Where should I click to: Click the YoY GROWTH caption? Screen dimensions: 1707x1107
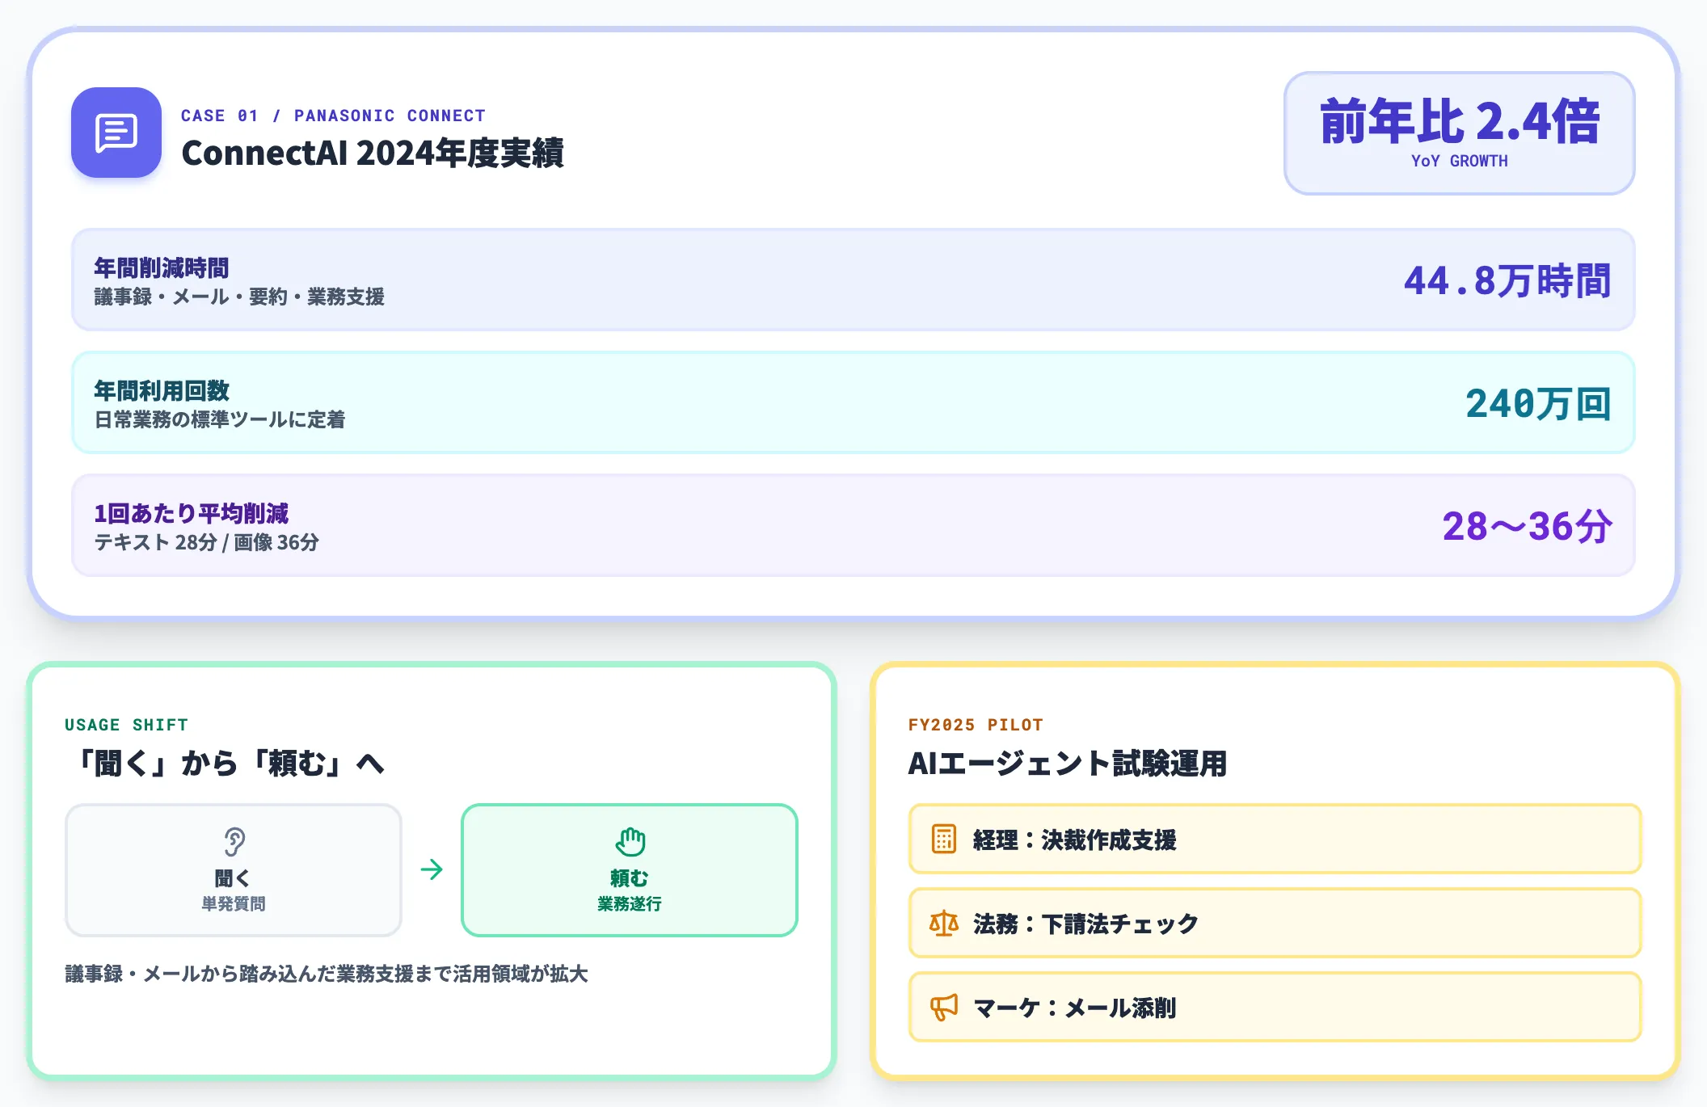pos(1460,161)
